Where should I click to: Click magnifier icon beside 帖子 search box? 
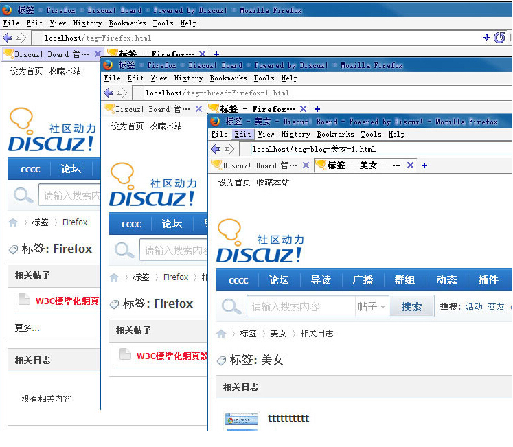[x=231, y=306]
